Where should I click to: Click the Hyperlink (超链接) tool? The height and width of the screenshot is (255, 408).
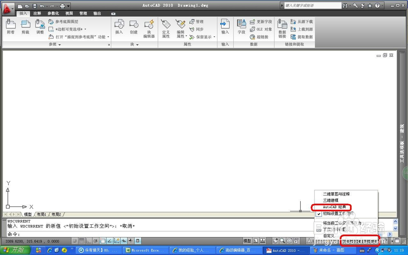(x=259, y=37)
